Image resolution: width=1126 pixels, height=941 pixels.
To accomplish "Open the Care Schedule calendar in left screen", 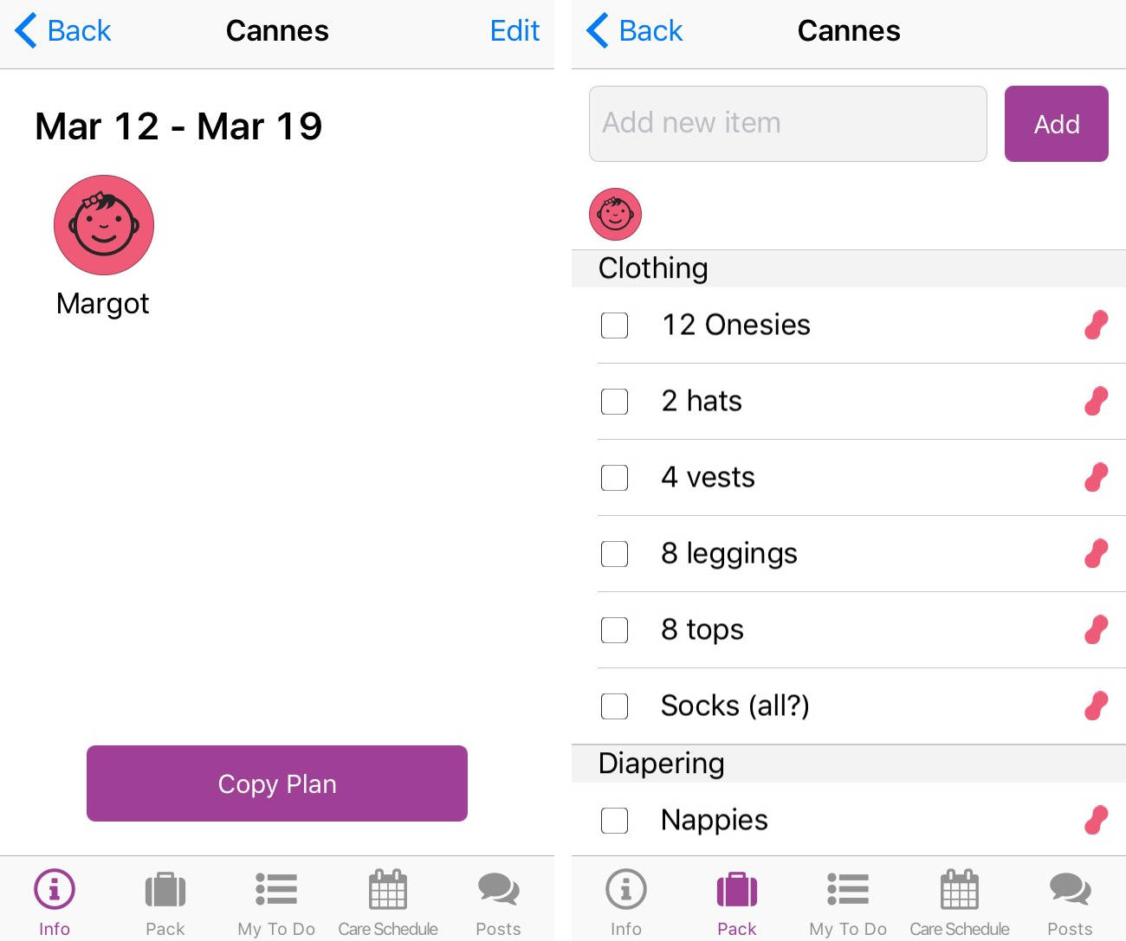I will click(x=388, y=904).
